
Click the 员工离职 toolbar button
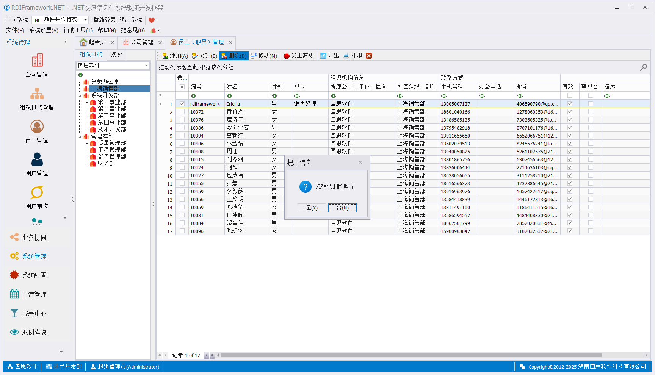pyautogui.click(x=299, y=56)
